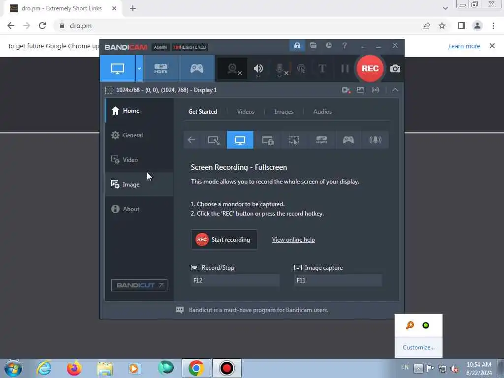Switch to the Videos tab
The image size is (504, 378).
246,112
